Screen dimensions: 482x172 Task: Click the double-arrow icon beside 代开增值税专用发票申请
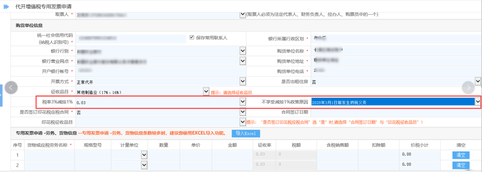click(x=6, y=6)
